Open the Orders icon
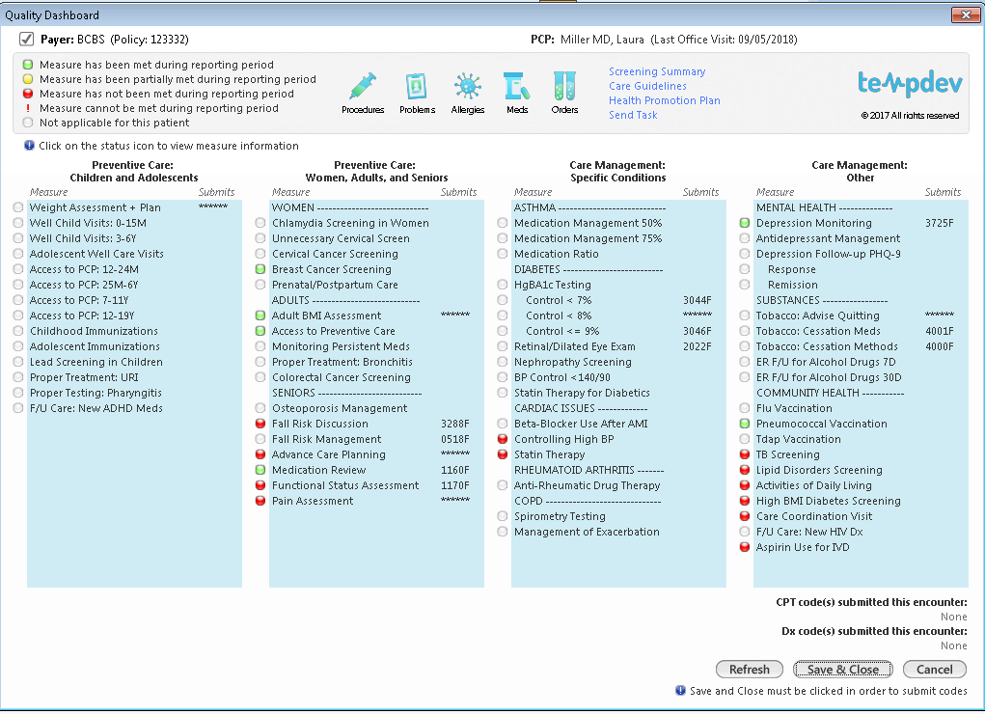This screenshot has height=714, width=985. (565, 87)
